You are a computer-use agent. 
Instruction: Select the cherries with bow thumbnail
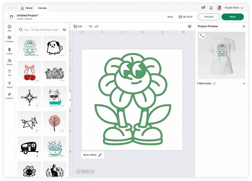29,72
